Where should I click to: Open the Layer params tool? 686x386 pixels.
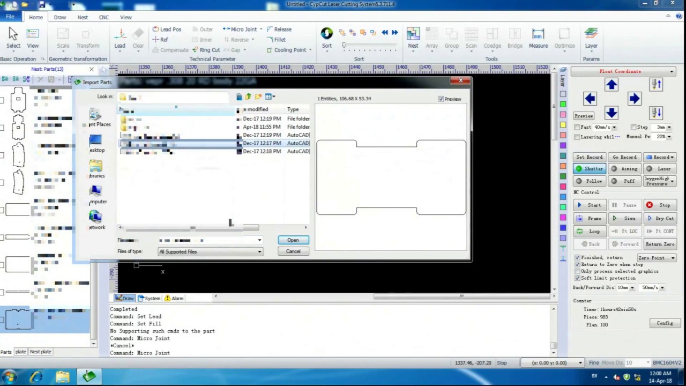591,38
